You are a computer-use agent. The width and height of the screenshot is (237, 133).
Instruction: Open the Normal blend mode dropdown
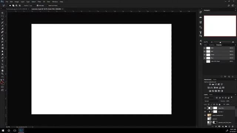pyautogui.click(x=211, y=101)
